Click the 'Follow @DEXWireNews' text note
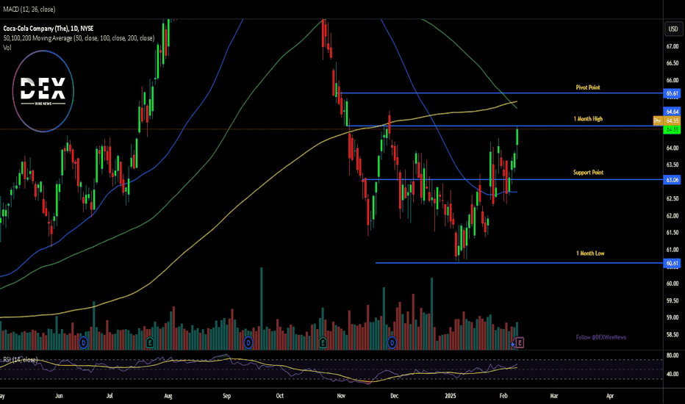This screenshot has width=685, height=404. 600,337
